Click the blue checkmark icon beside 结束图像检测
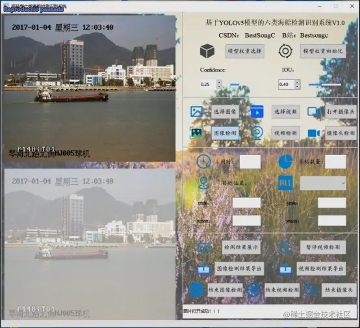Screen dimensions: 360x328 [x=196, y=290]
